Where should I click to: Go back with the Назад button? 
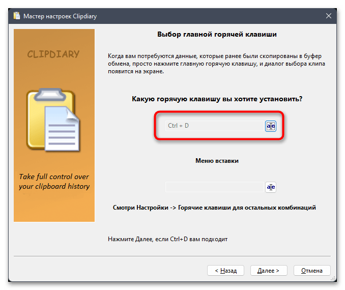(225, 271)
